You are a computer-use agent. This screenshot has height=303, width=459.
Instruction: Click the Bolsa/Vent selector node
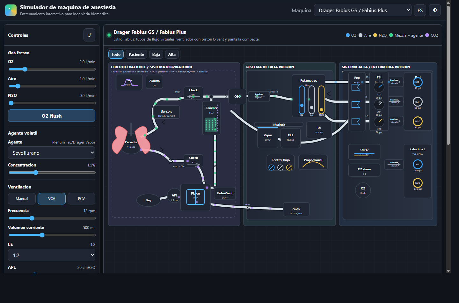pyautogui.click(x=225, y=193)
